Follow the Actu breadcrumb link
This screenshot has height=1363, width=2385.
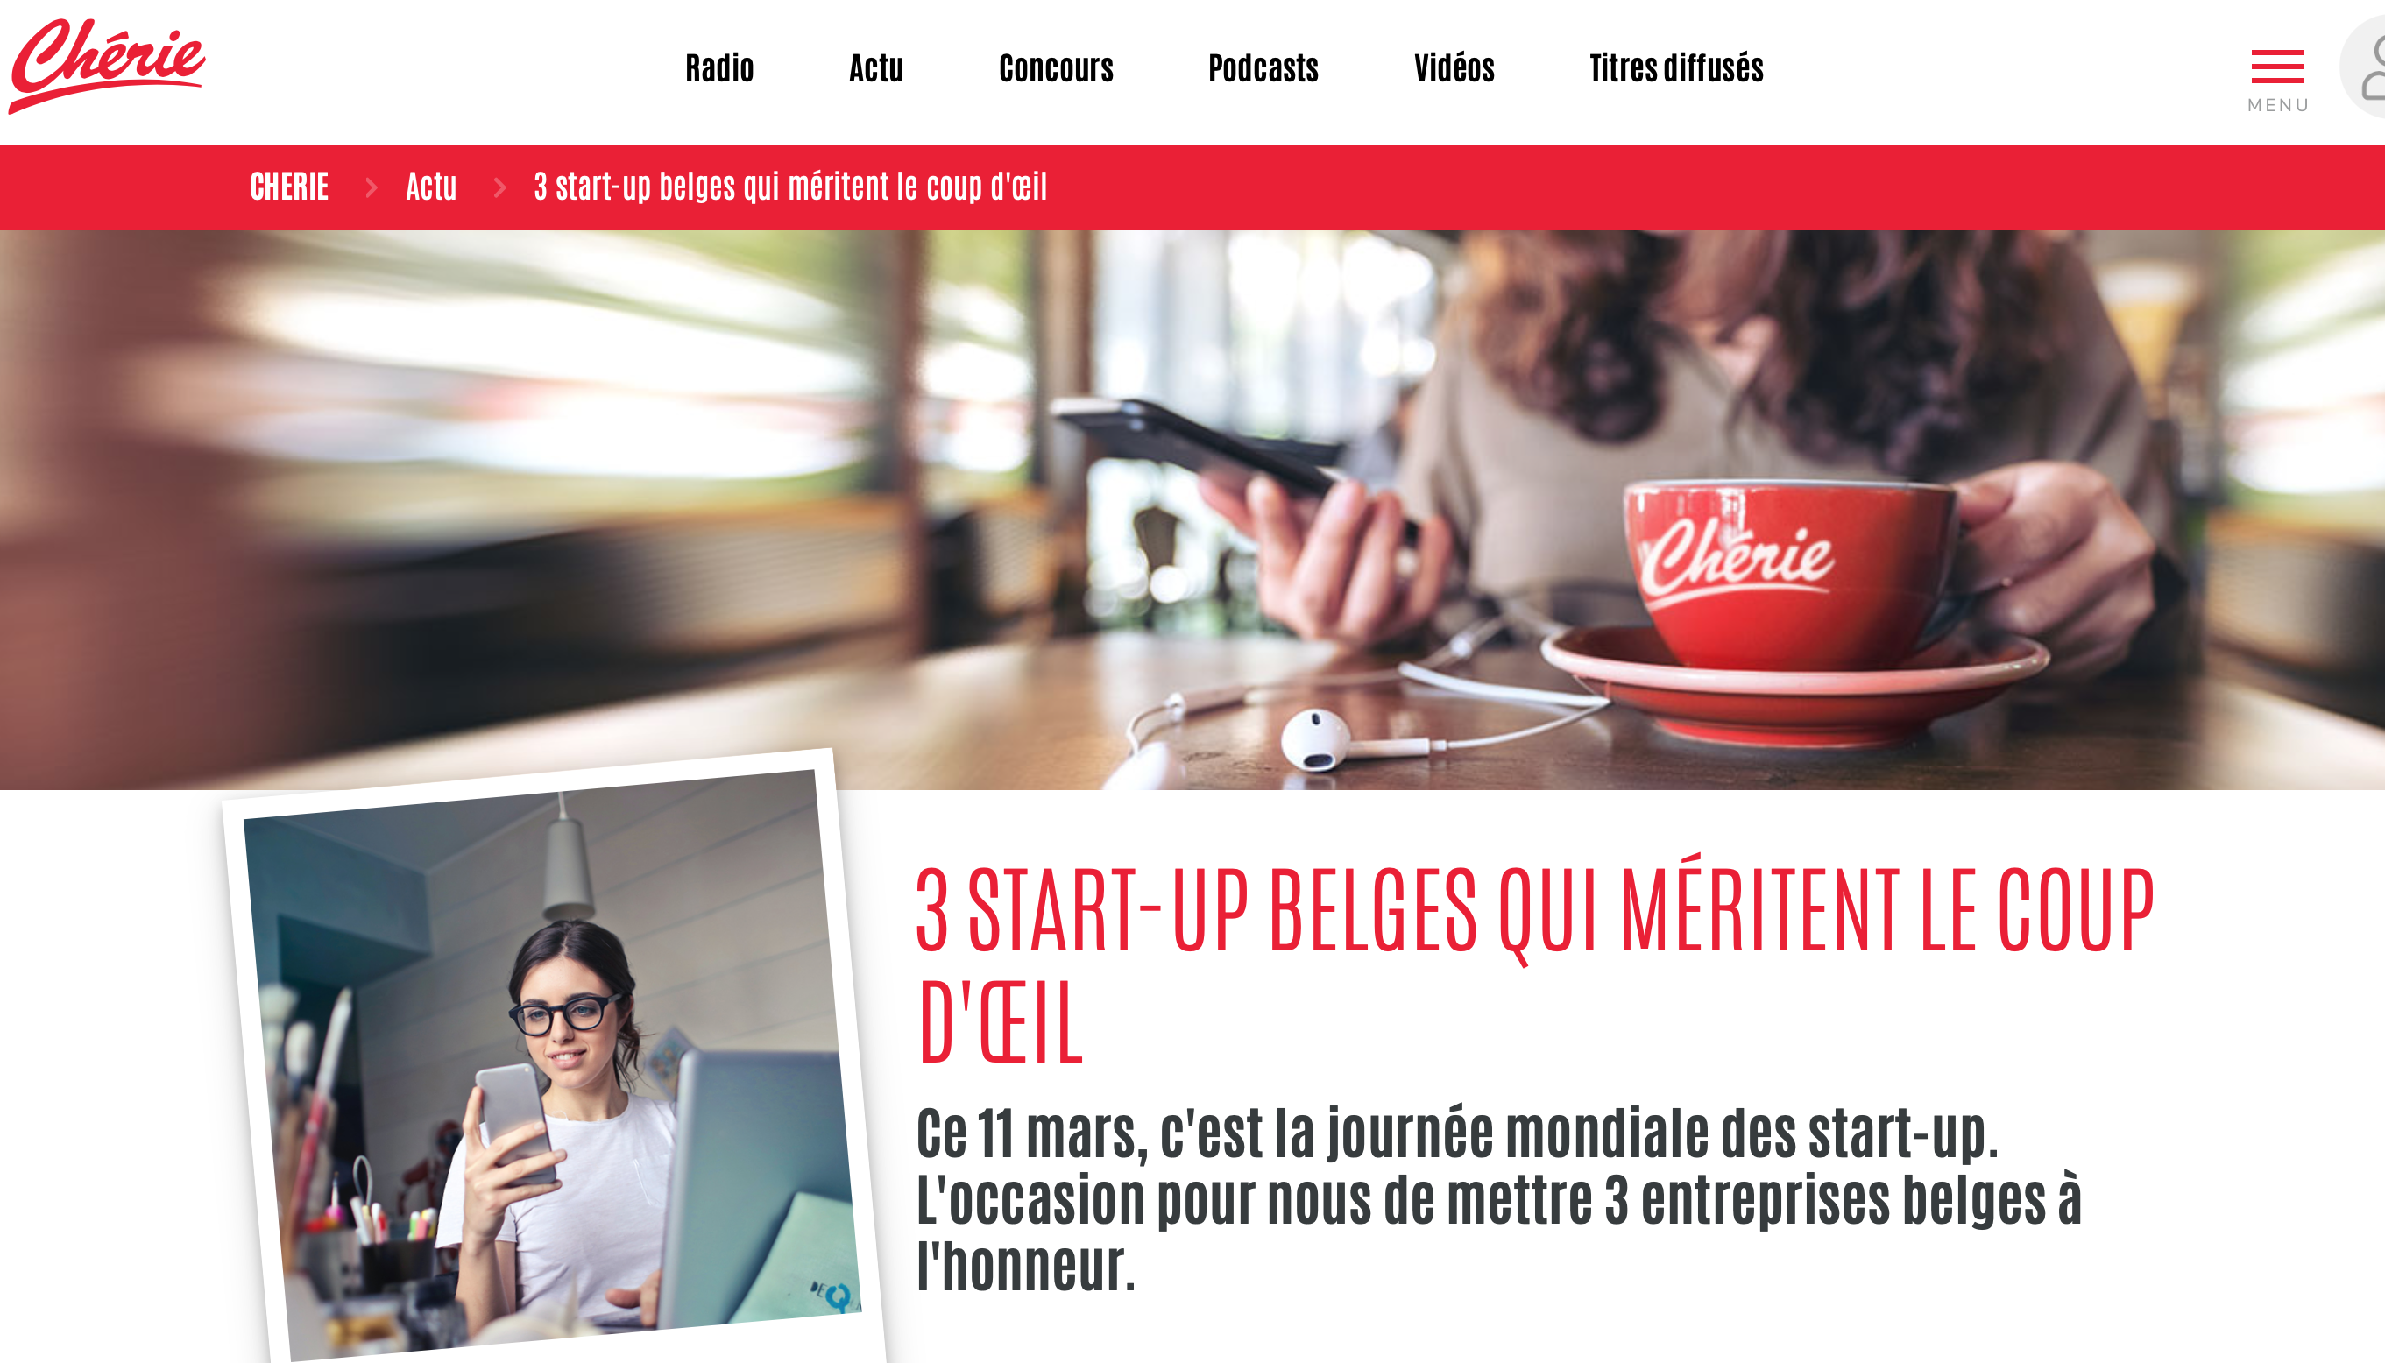pyautogui.click(x=431, y=187)
